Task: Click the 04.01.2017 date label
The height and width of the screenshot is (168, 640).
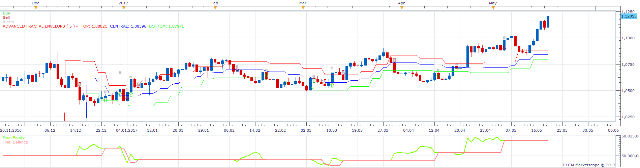Action: point(127,130)
